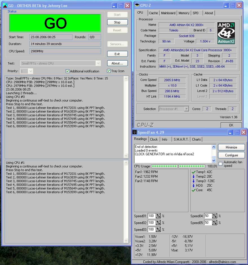The width and height of the screenshot is (248, 265).
Task: Click the Speed02 value field
Action: [x=152, y=223]
